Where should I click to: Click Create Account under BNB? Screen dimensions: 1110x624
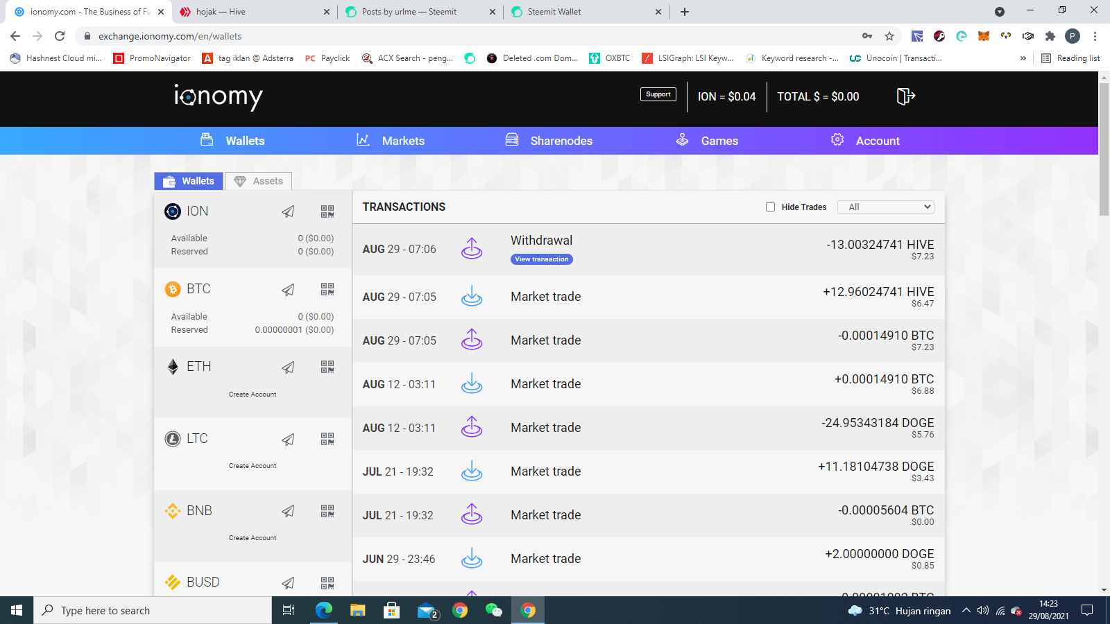253,538
